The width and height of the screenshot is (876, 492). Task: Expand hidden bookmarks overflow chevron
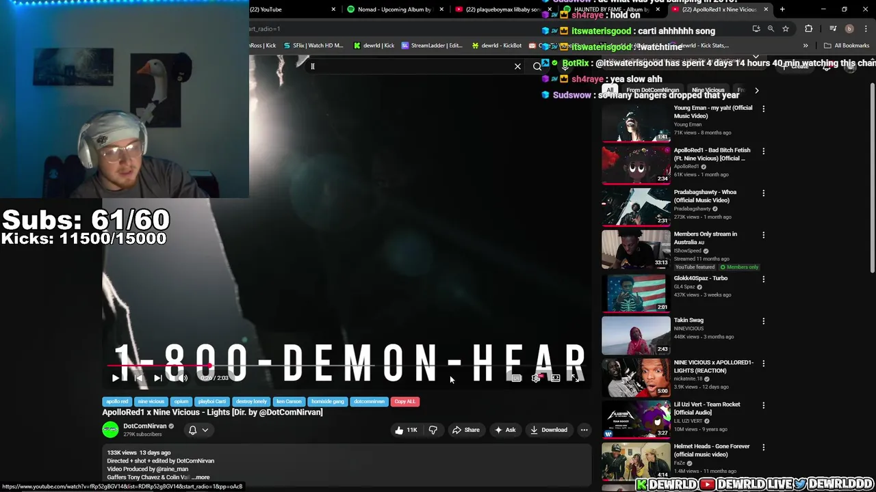[806, 46]
